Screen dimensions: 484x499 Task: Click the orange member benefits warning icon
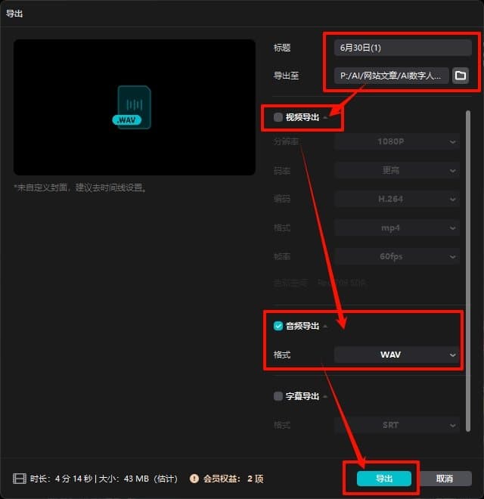194,479
